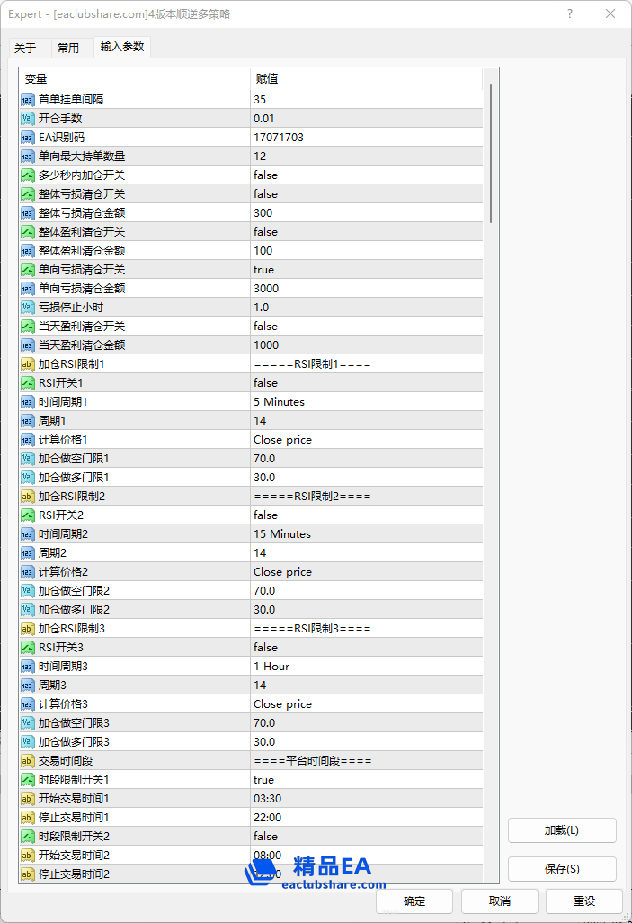Open the 时间周期2 value 15 Minutes
Viewport: 632px width, 923px height.
(366, 533)
